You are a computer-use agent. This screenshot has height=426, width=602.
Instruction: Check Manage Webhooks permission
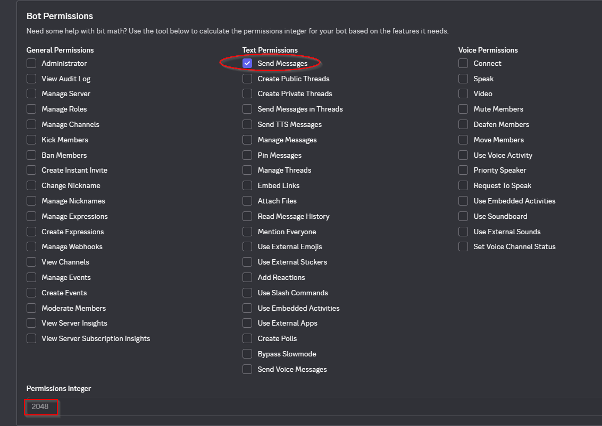point(31,246)
